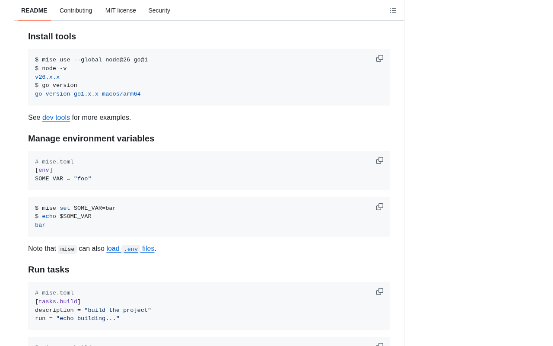
Task: Copy the mise set SOME_VAR=bar commands
Action: tap(380, 207)
